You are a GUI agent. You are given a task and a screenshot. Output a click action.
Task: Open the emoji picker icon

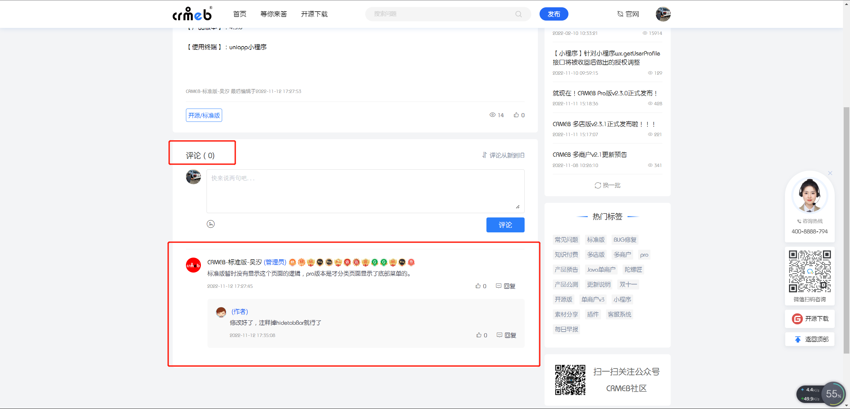tap(211, 224)
